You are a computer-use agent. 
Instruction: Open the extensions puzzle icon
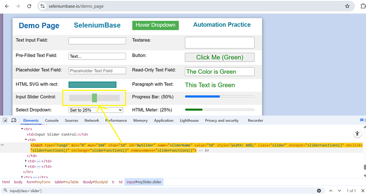[363, 6]
